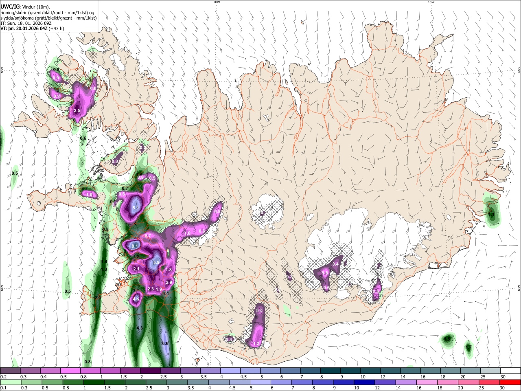Click the "20W" longitude label at top
The height and width of the screenshot is (391, 521).
(217, 2)
